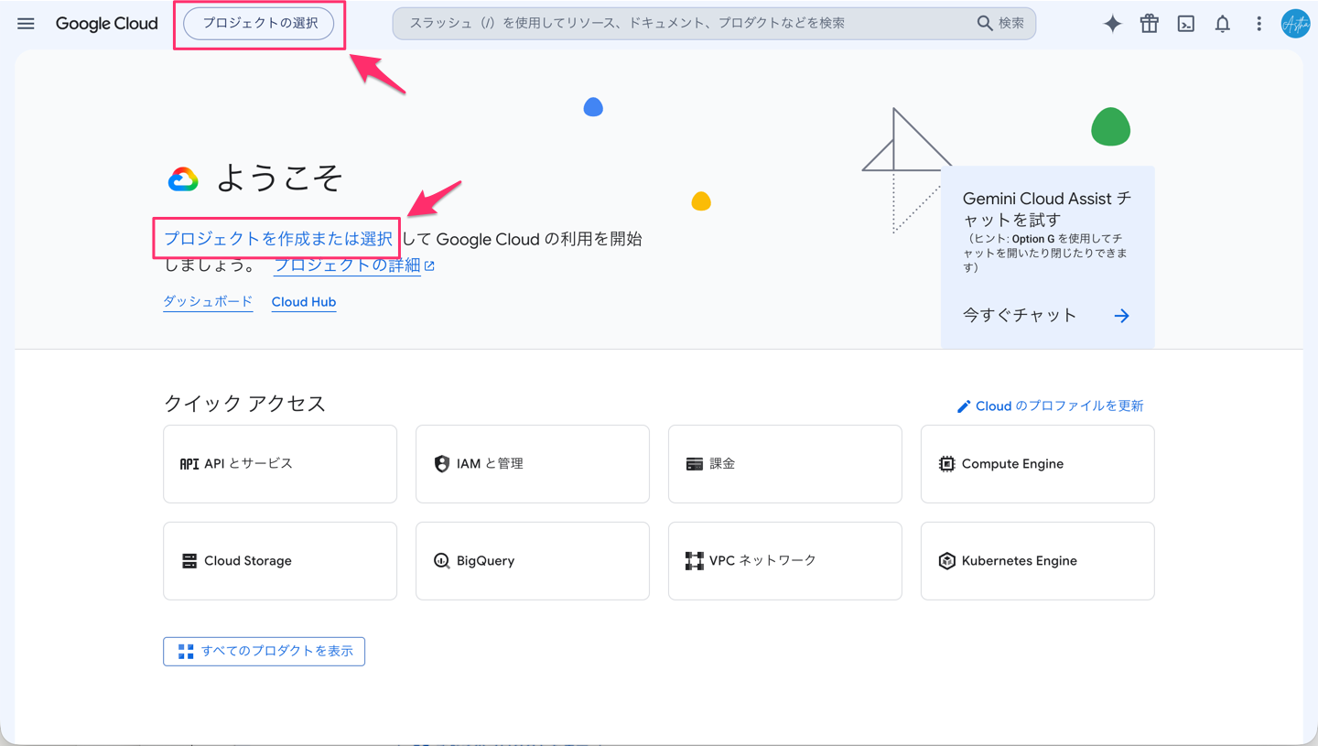This screenshot has height=746, width=1318.
Task: Open the Cloud Storage card
Action: [280, 561]
